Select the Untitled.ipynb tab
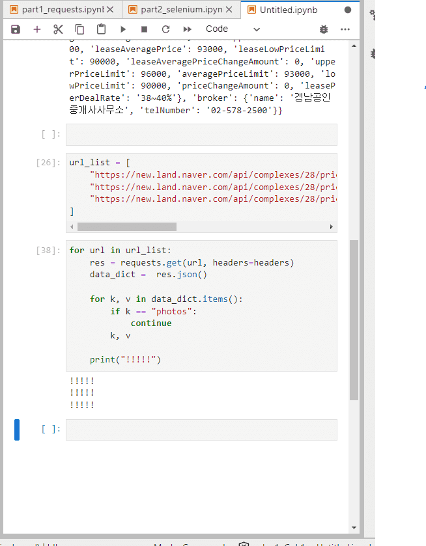 pos(289,10)
